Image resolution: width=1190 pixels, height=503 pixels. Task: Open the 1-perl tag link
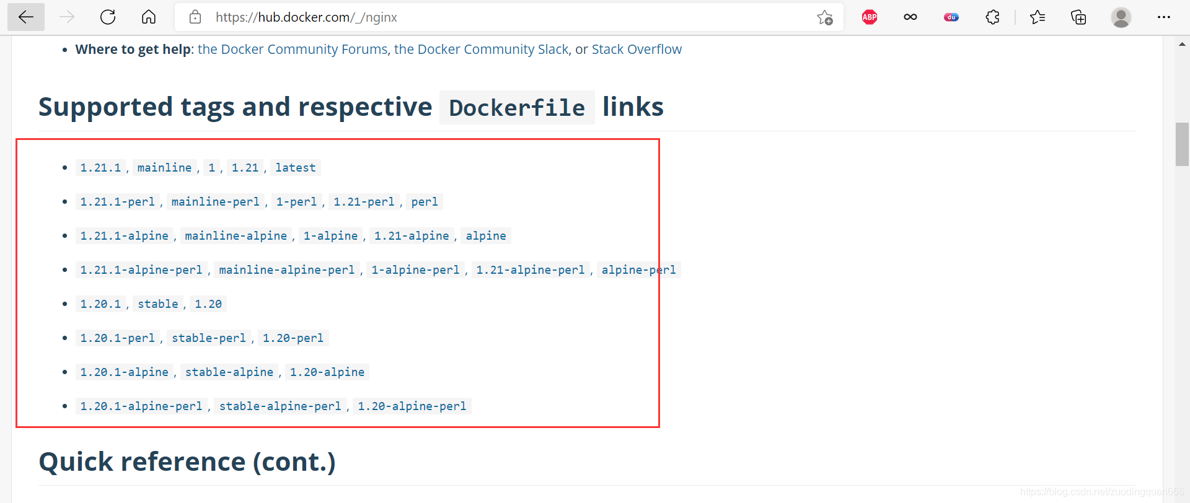coord(296,202)
